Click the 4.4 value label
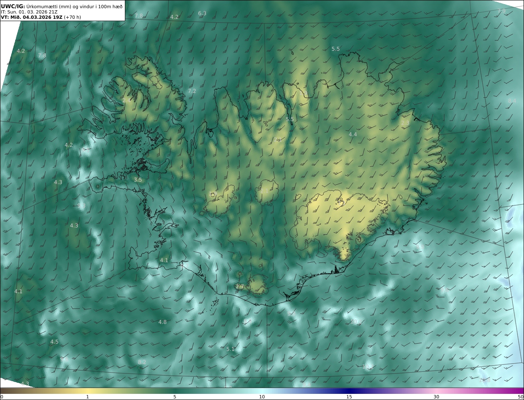The width and height of the screenshot is (524, 400). point(353,134)
